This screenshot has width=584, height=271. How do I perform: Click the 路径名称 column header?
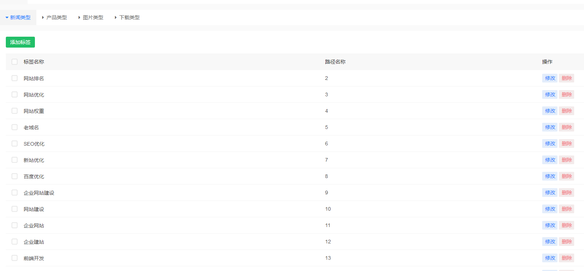(335, 62)
